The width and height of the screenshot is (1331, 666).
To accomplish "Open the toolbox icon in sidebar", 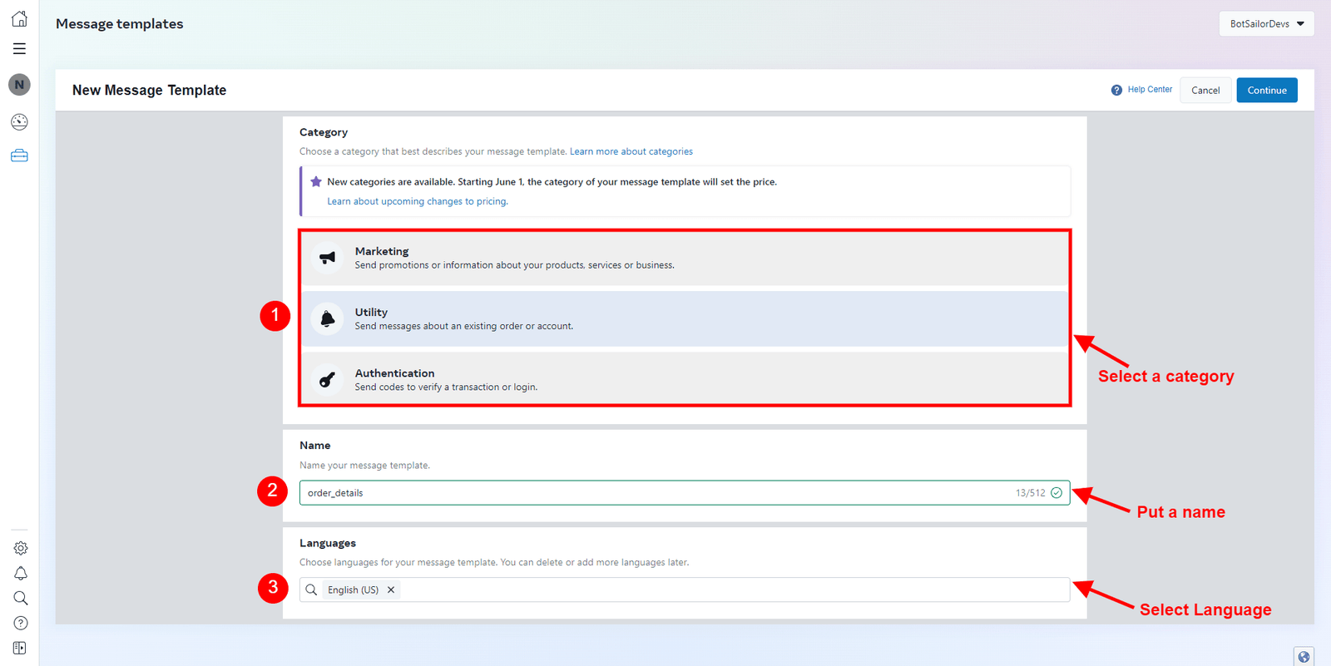I will 19,155.
